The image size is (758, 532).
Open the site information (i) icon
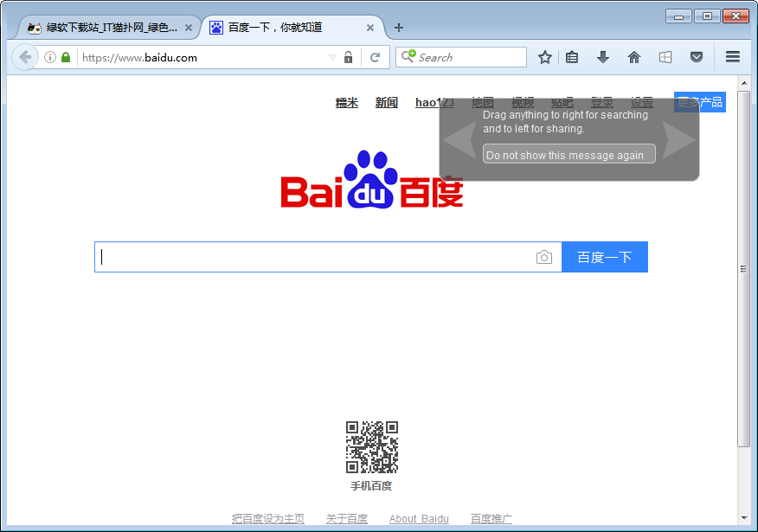click(x=50, y=57)
